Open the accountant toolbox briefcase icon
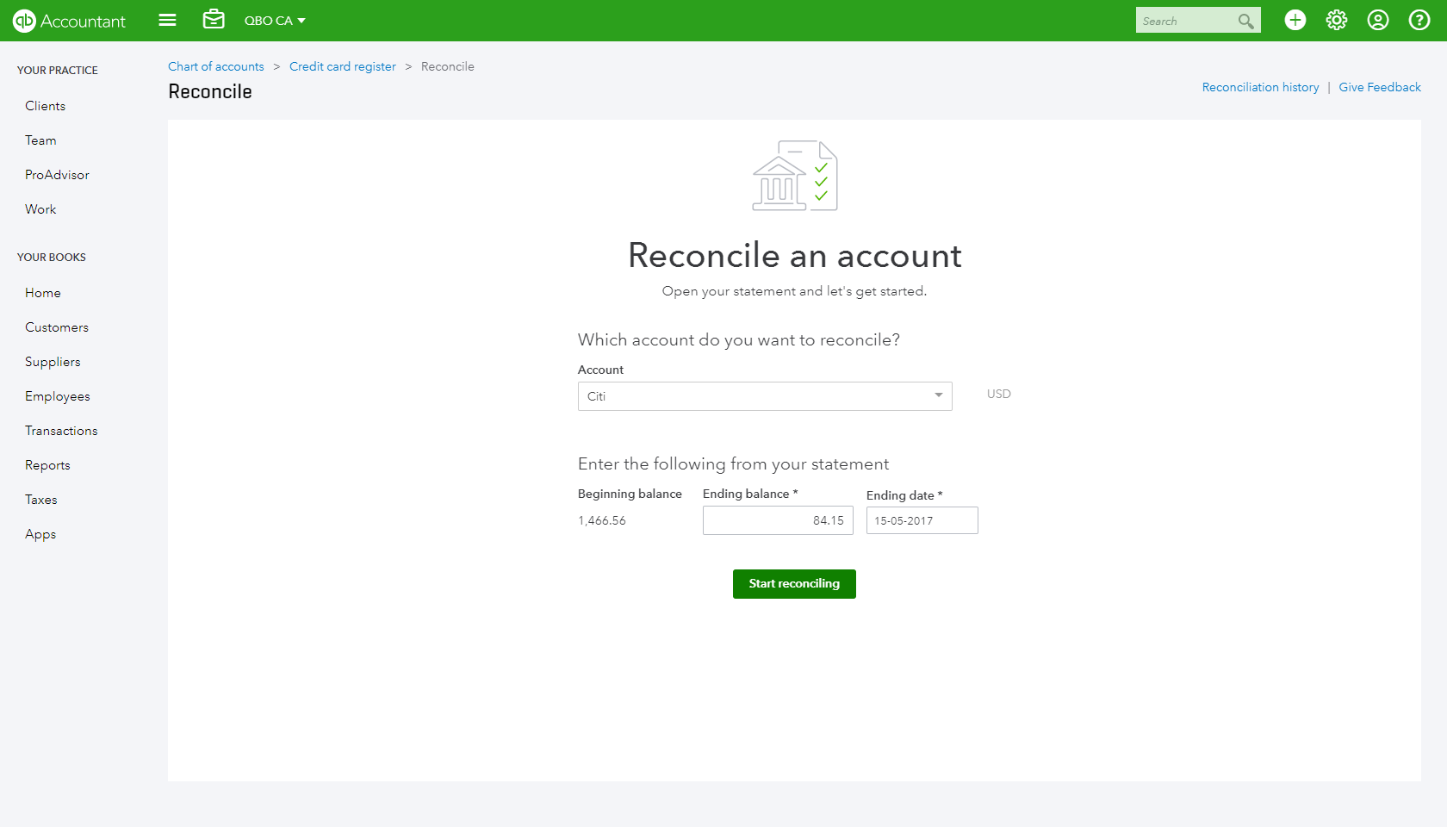This screenshot has width=1447, height=827. coord(214,20)
